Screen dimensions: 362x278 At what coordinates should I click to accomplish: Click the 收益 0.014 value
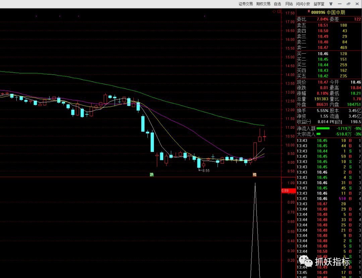coord(323,122)
